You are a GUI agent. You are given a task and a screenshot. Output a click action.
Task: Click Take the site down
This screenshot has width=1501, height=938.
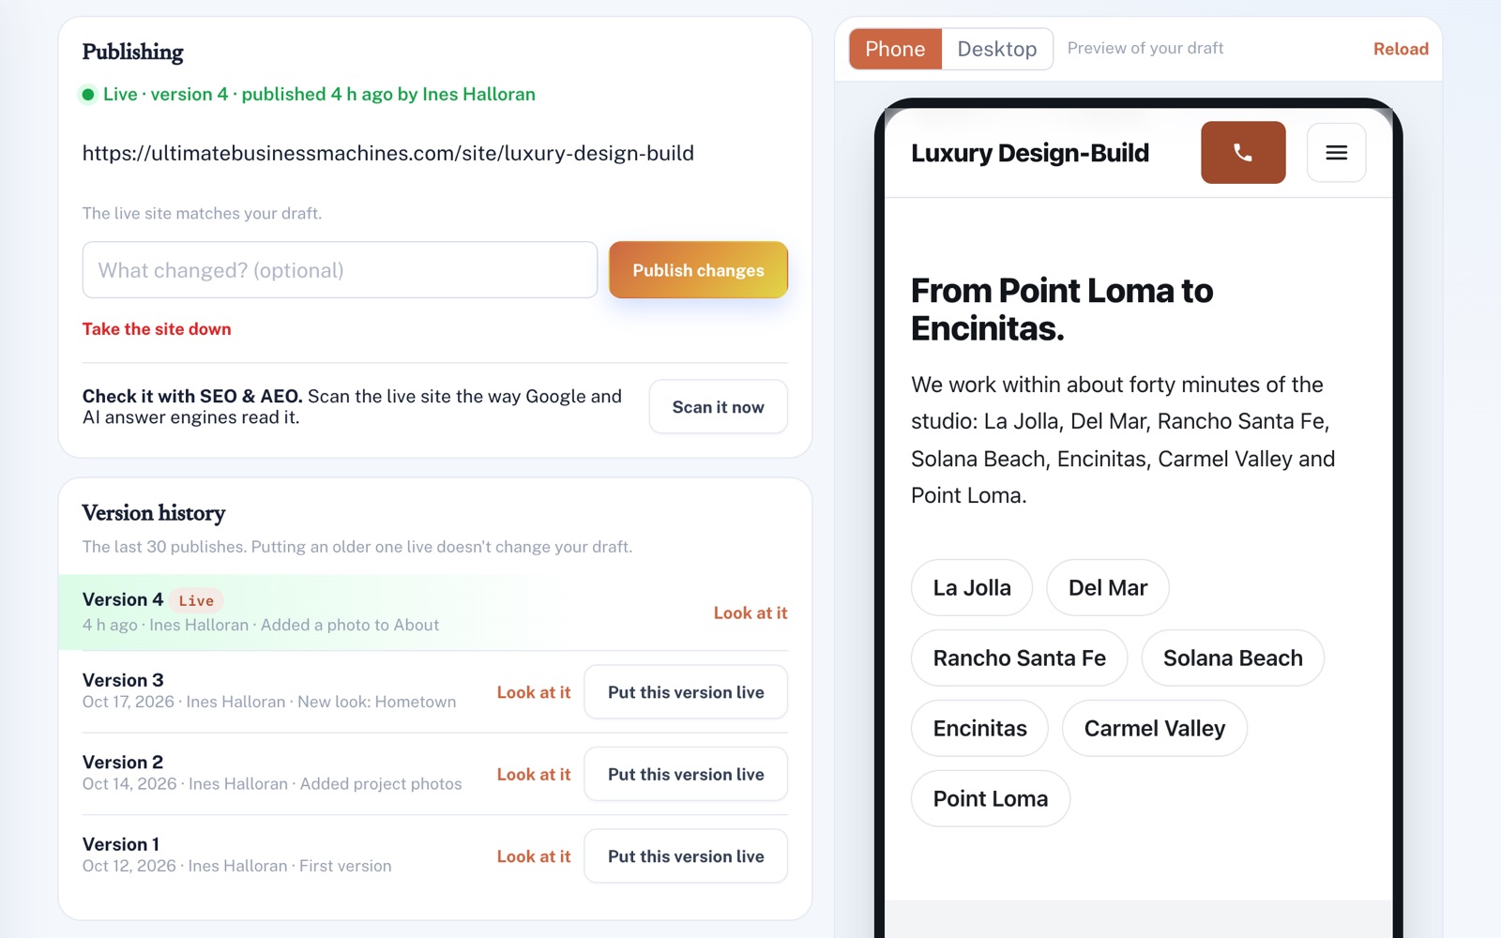[x=157, y=329]
